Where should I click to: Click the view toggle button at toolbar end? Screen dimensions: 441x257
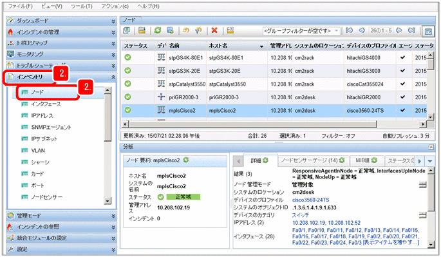coord(428,32)
